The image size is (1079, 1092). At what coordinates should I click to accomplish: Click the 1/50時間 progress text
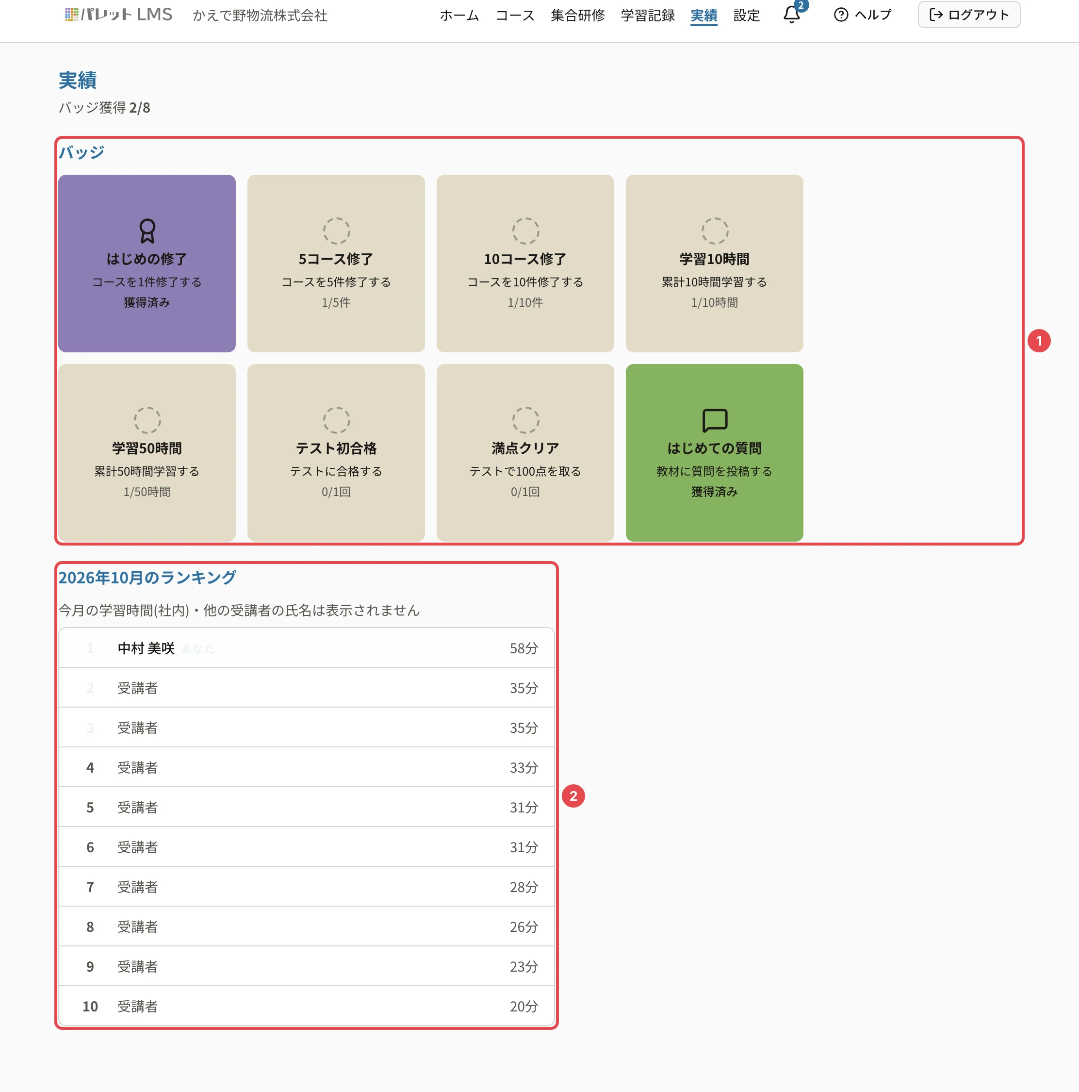(x=147, y=492)
